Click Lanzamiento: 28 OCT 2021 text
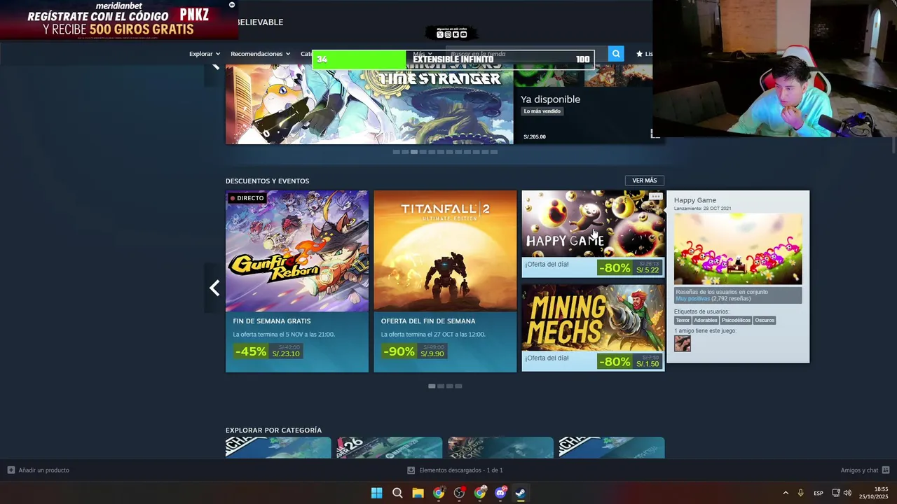 [702, 209]
